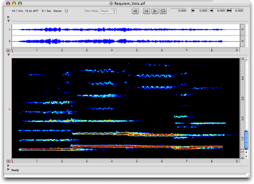Screen dimensions: 254x184
Task: Click the current time position field
Action: pyautogui.click(x=178, y=11)
